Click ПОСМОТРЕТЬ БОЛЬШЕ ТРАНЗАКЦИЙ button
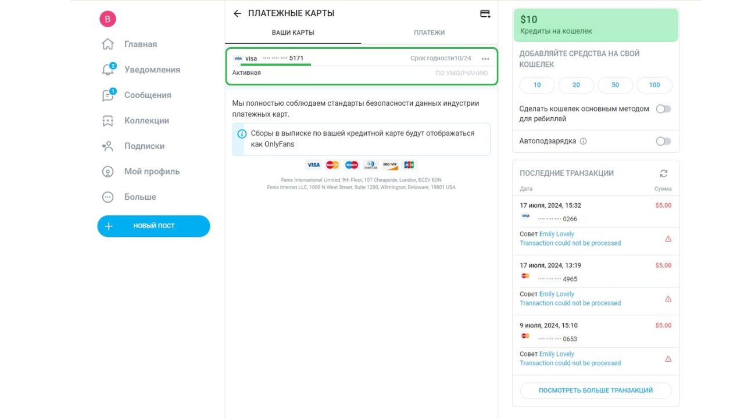The width and height of the screenshot is (744, 418). point(595,390)
